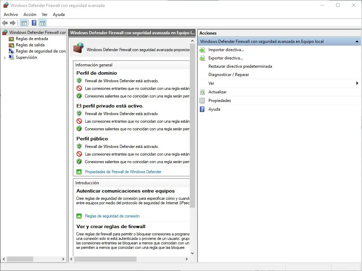
Task: Select Reglas de salida in the tree
Action: click(x=30, y=45)
